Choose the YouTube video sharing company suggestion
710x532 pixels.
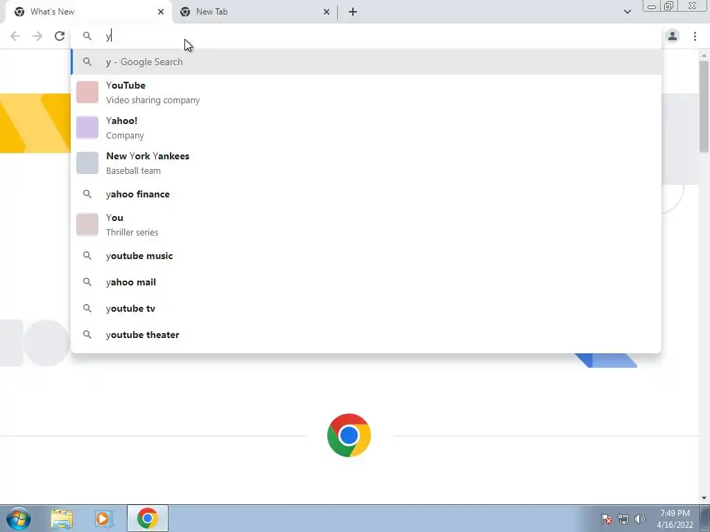click(x=366, y=92)
